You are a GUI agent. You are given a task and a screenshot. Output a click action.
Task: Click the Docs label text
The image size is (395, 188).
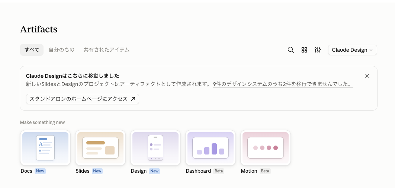[26, 171]
